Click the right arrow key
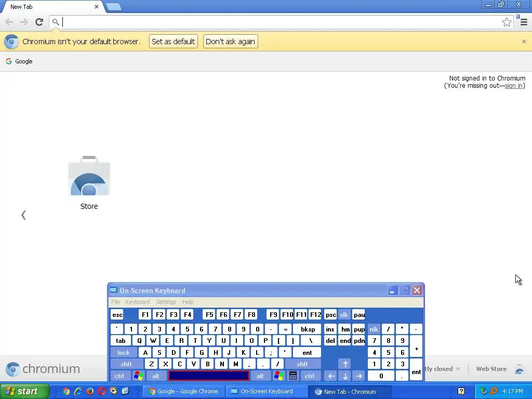The height and width of the screenshot is (399, 532). 359,376
